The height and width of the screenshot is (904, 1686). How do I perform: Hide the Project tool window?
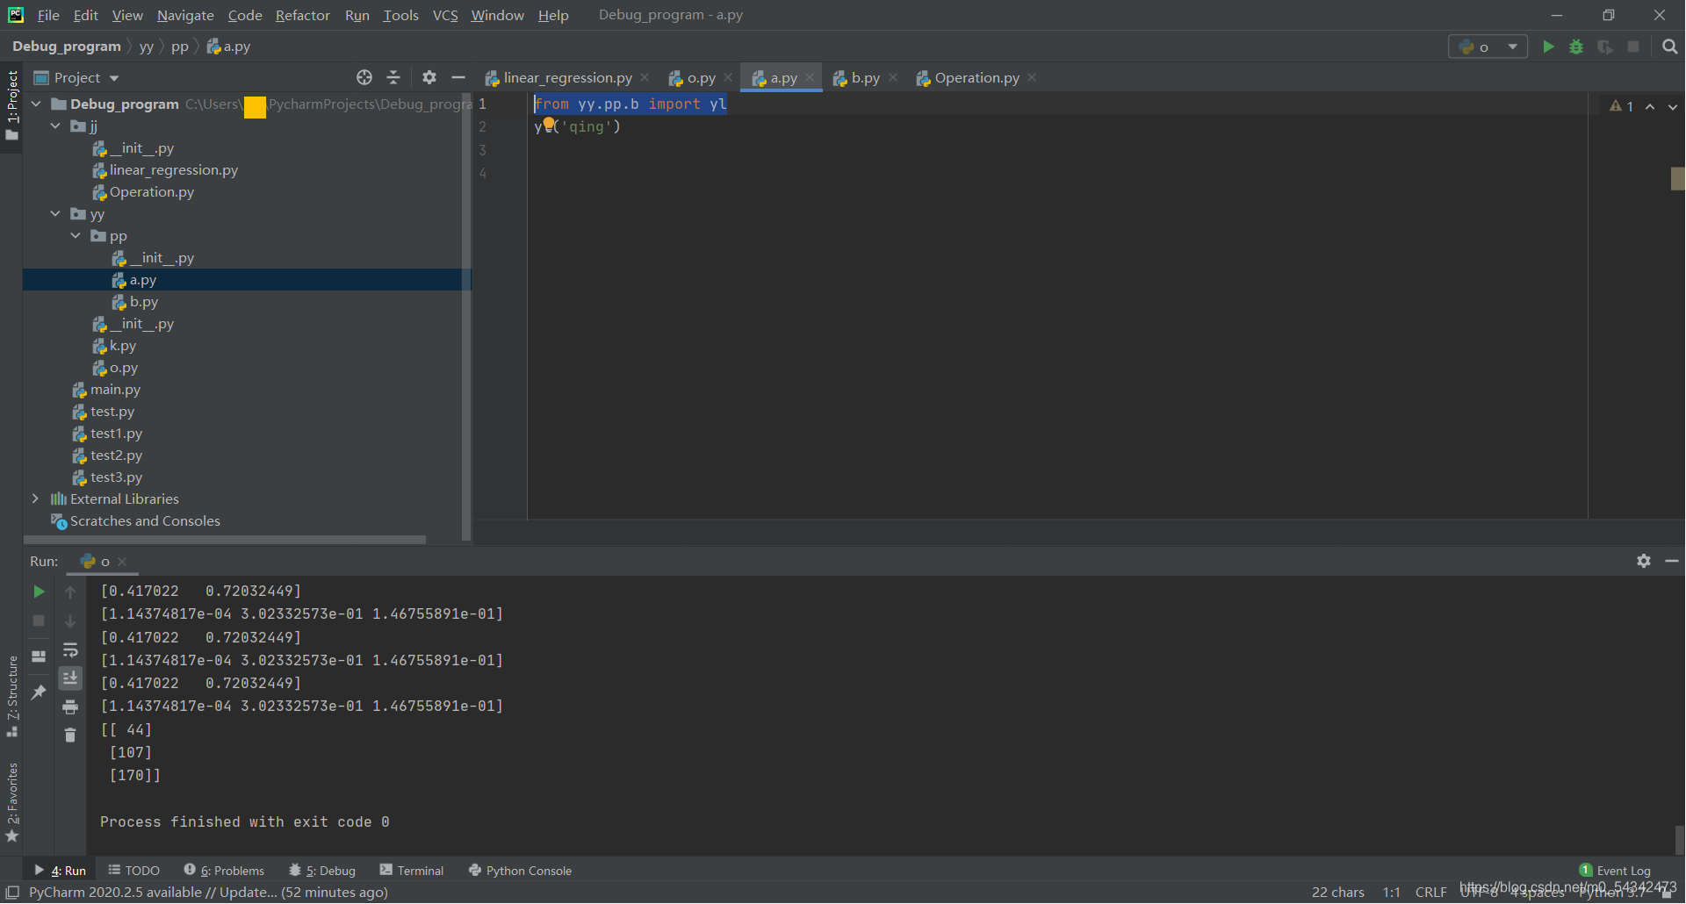pos(458,77)
